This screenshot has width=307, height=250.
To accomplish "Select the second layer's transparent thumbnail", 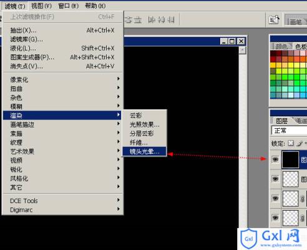I will [x=290, y=179].
